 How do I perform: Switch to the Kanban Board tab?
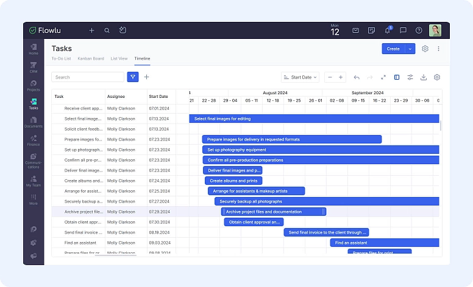(x=90, y=58)
